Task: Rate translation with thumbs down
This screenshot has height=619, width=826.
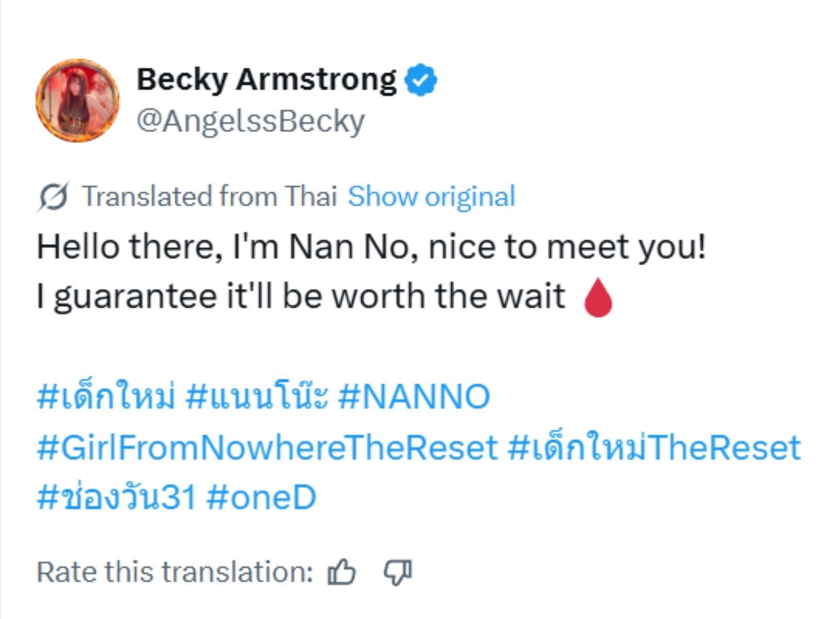Action: tap(397, 573)
